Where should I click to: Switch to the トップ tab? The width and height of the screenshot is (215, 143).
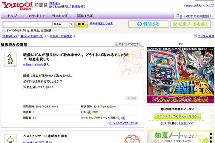(12, 16)
